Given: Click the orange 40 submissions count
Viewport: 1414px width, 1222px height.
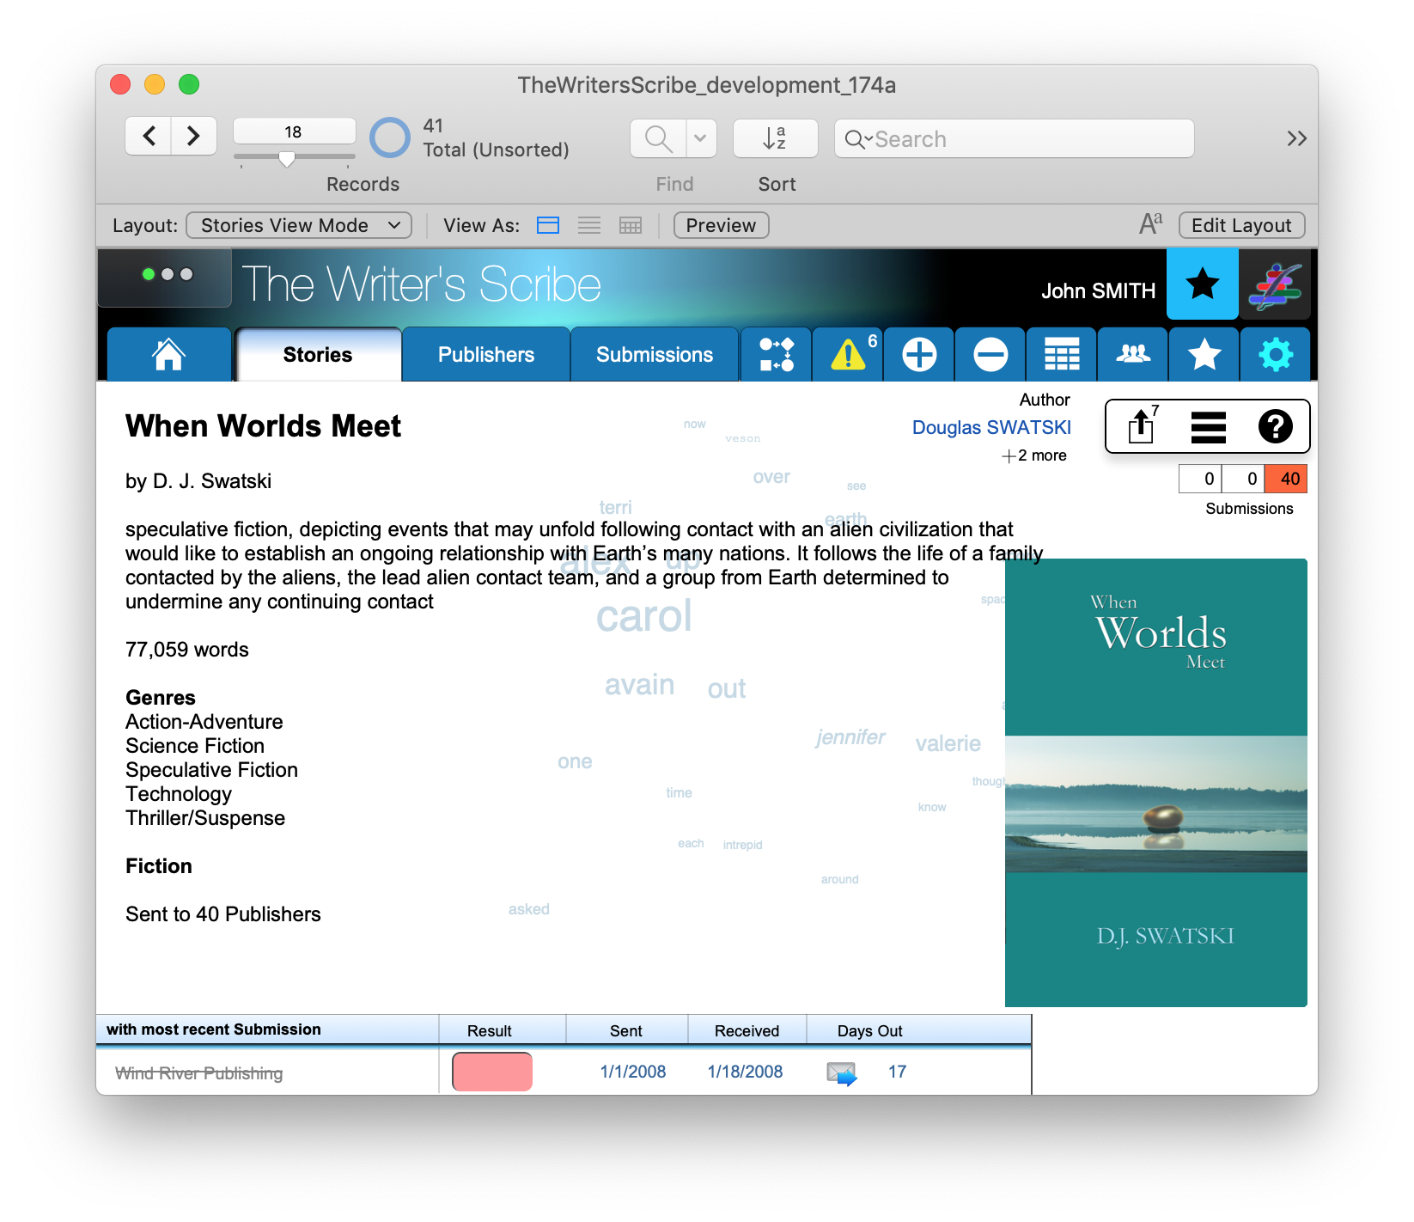Looking at the screenshot, I should tap(1287, 479).
